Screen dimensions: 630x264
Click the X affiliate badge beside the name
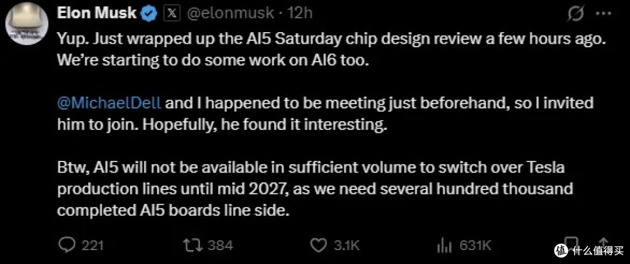(171, 13)
